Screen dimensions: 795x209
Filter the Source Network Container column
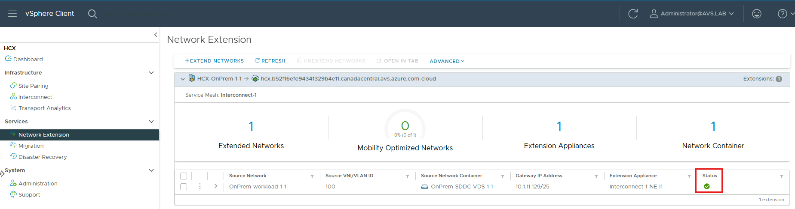click(x=503, y=176)
